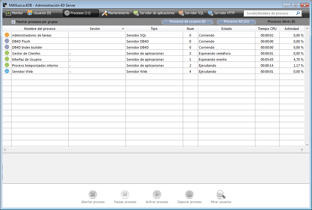312x210 pixels.
Task: Open the Usuarios (0) page
Action: pos(39,13)
